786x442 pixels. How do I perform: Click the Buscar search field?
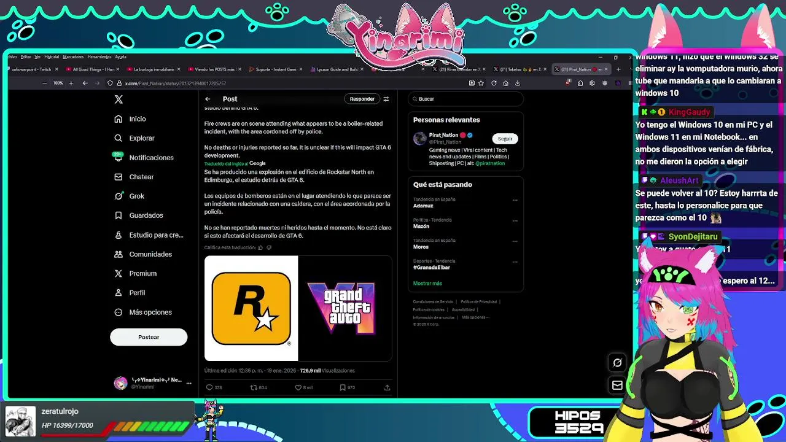coord(465,99)
